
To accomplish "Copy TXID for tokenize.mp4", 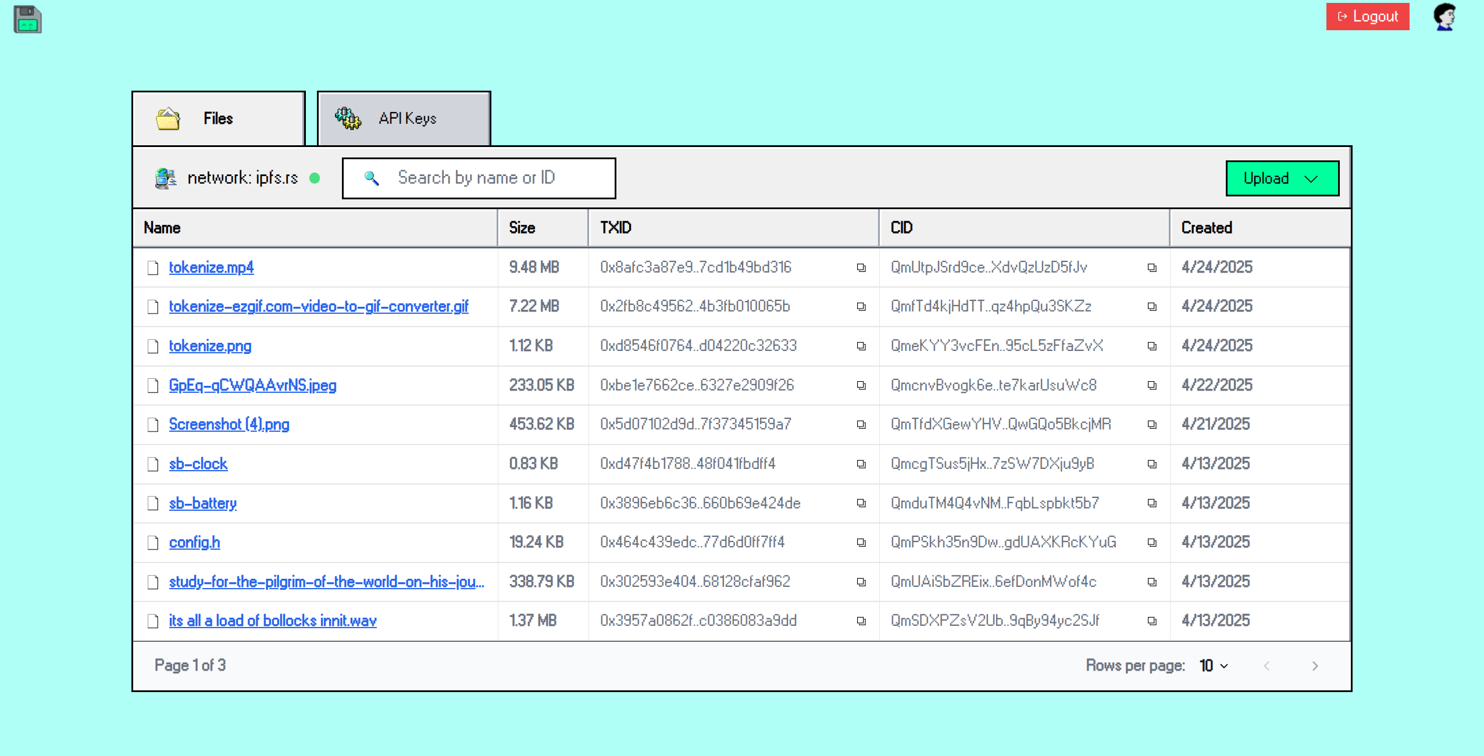I will [861, 268].
